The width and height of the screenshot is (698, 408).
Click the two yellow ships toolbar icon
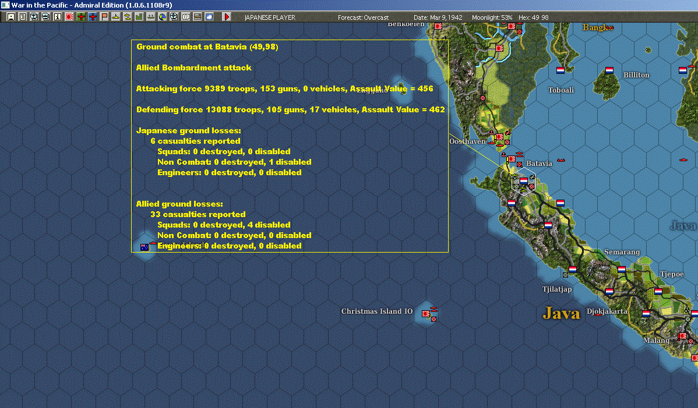tap(128, 17)
